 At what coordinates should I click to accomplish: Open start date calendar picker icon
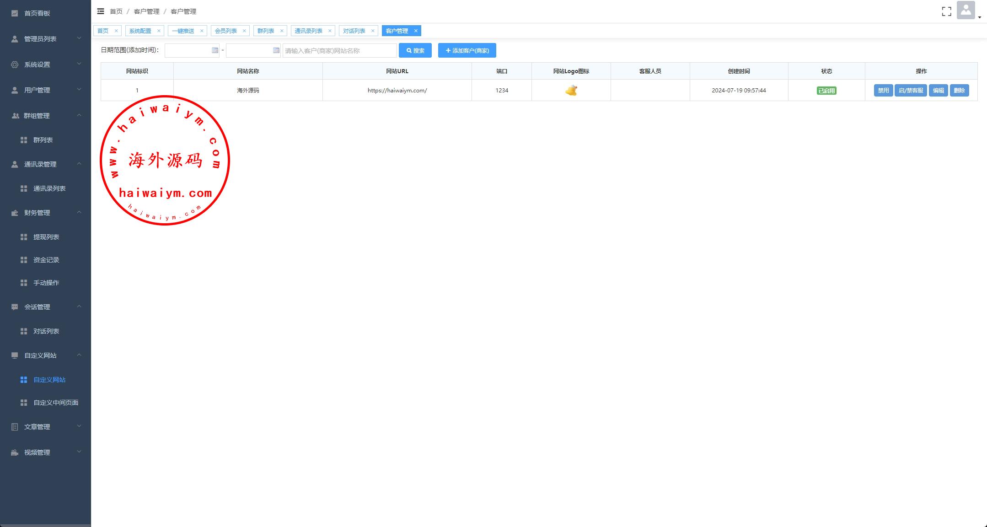(x=215, y=50)
